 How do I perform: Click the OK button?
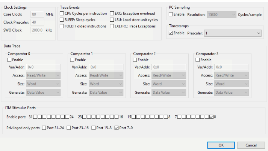pos(221,145)
